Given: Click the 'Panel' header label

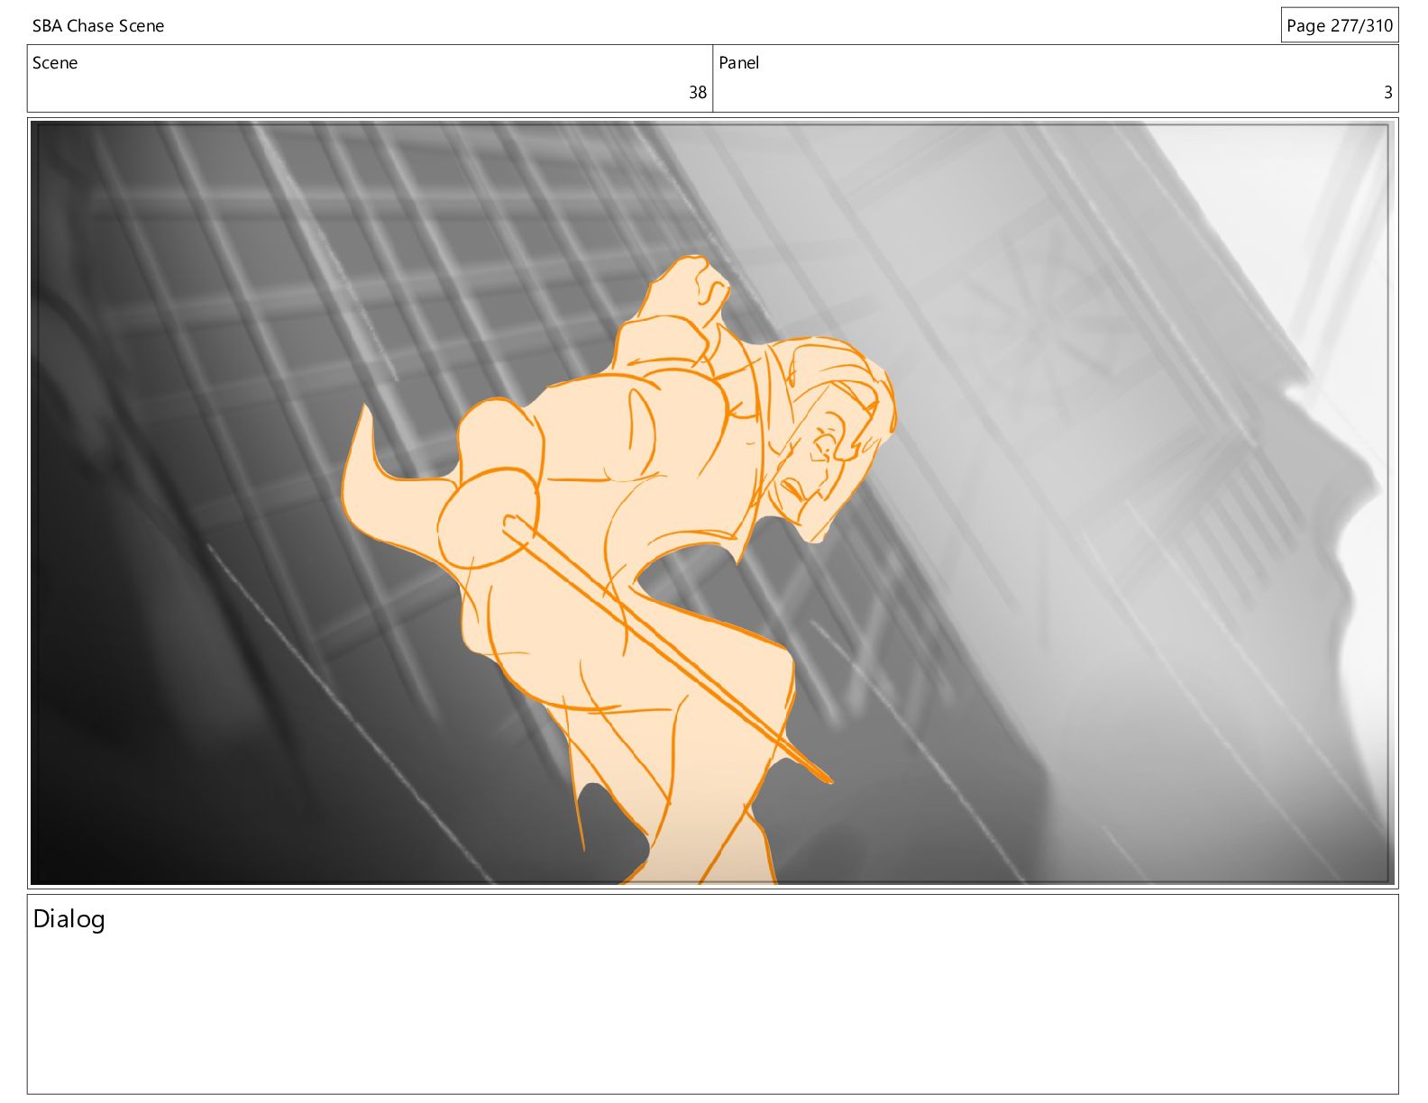Looking at the screenshot, I should coord(739,63).
